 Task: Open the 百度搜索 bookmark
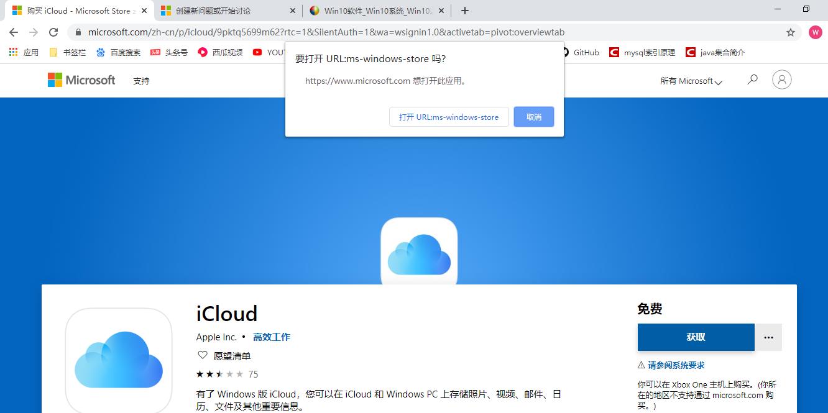[119, 52]
